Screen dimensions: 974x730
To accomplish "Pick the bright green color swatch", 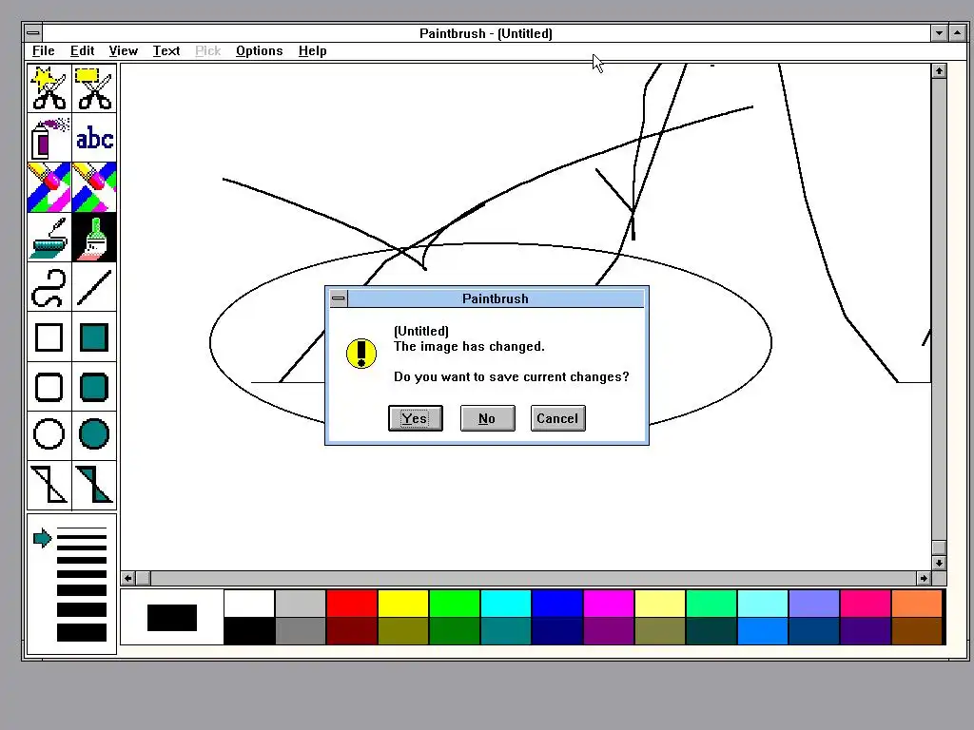I will click(454, 604).
